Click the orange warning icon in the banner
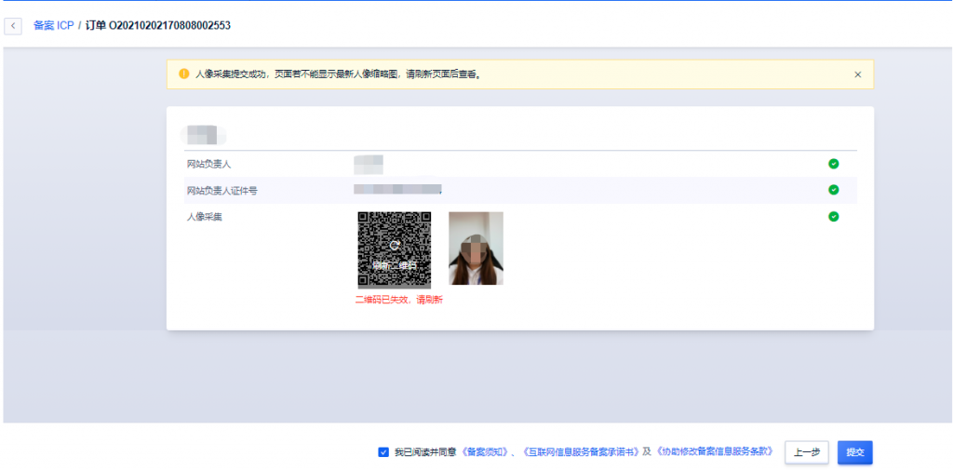Screen dimensions: 953x470 click(x=184, y=74)
